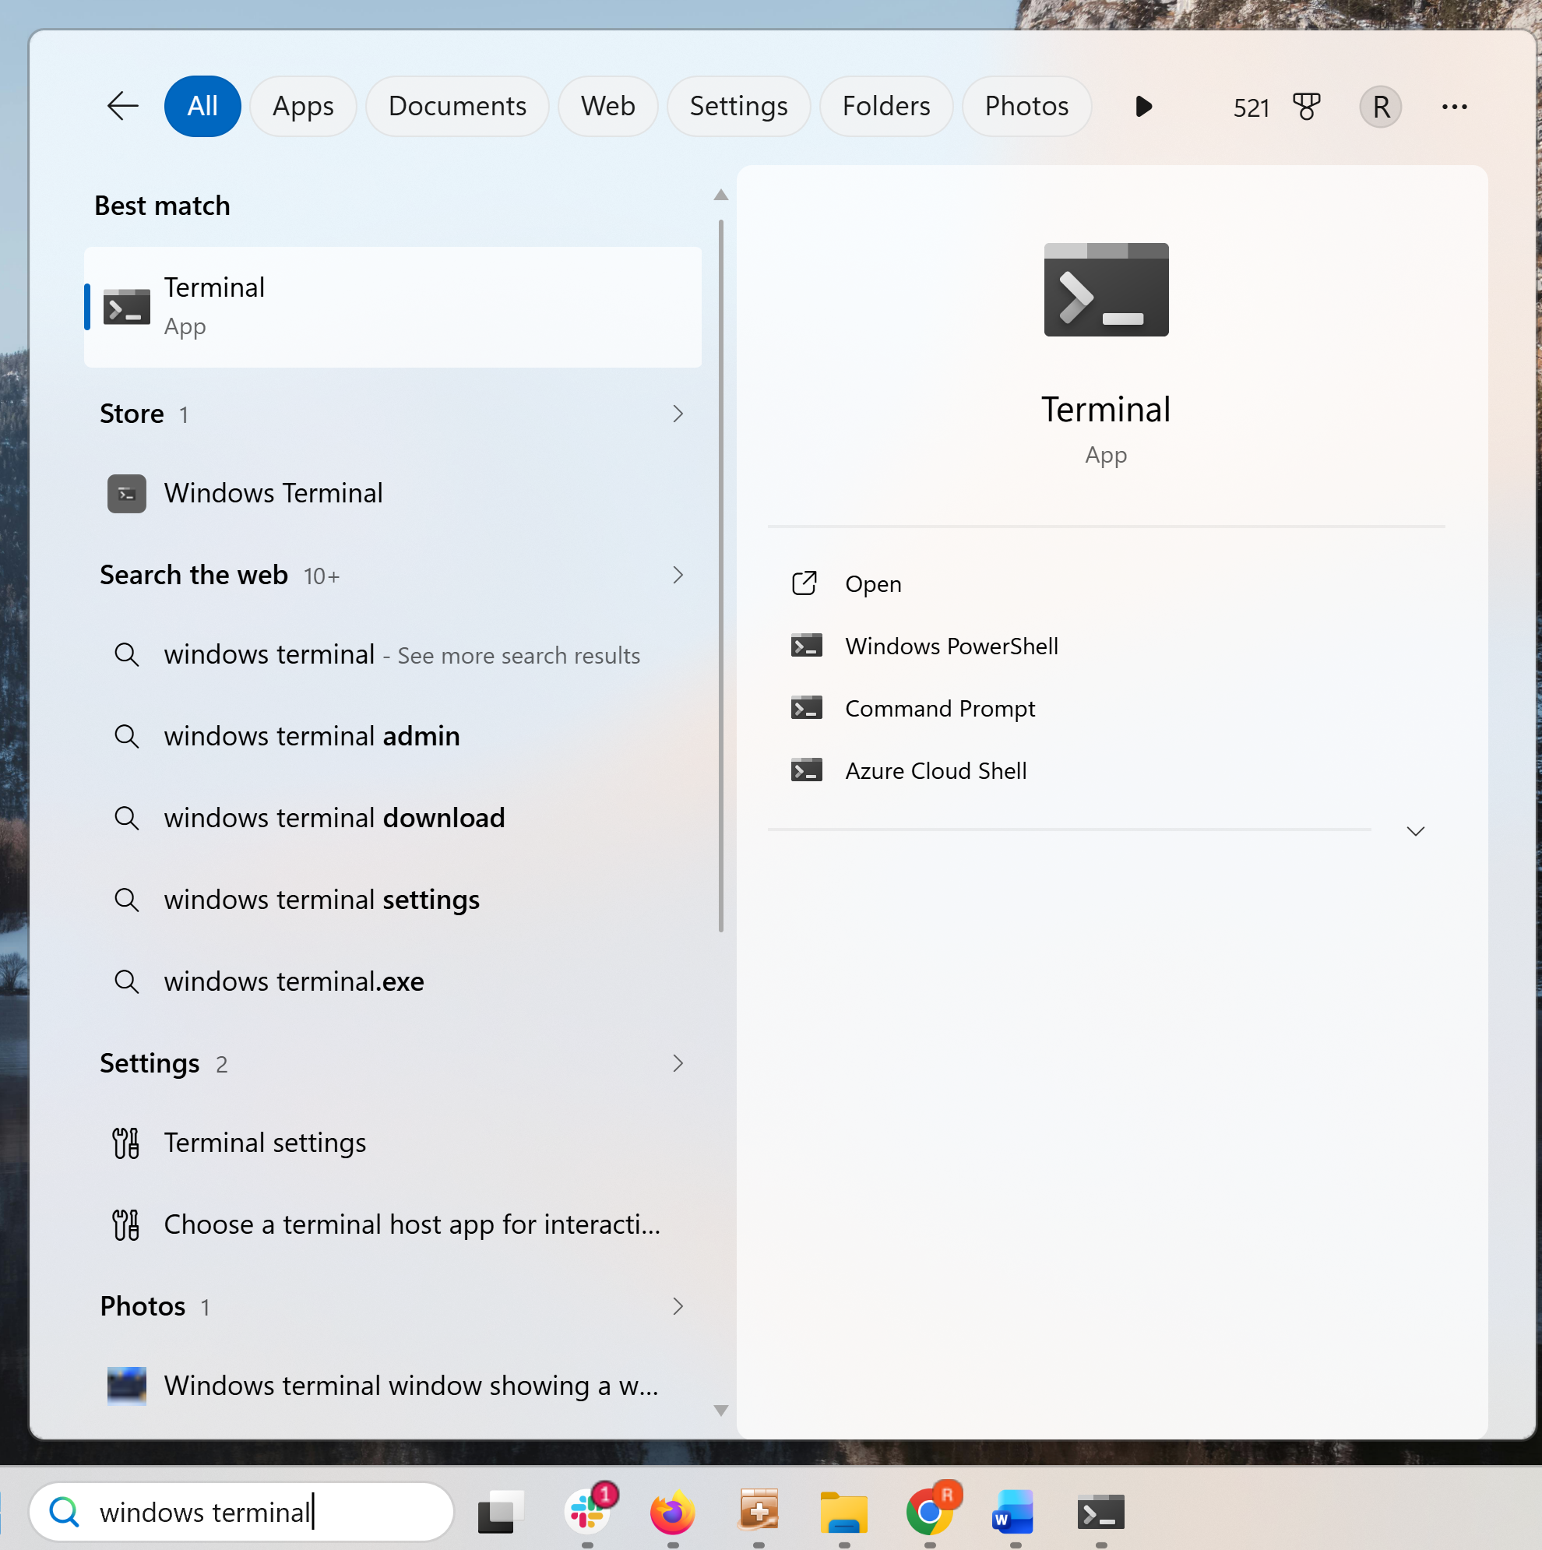Screen dimensions: 1542x1550
Task: Switch to the Photos filter tab
Action: (1027, 106)
